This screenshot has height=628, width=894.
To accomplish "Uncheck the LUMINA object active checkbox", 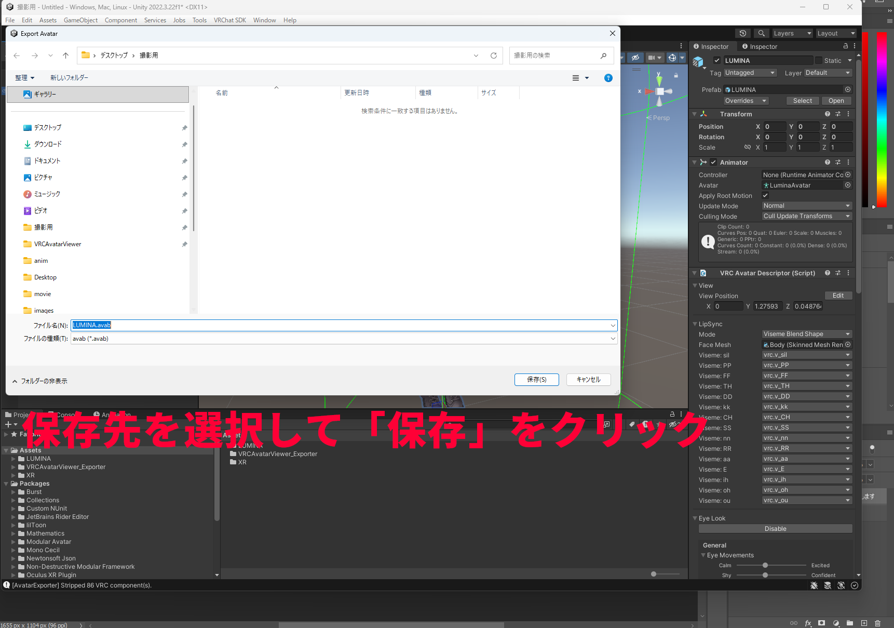I will (x=717, y=60).
